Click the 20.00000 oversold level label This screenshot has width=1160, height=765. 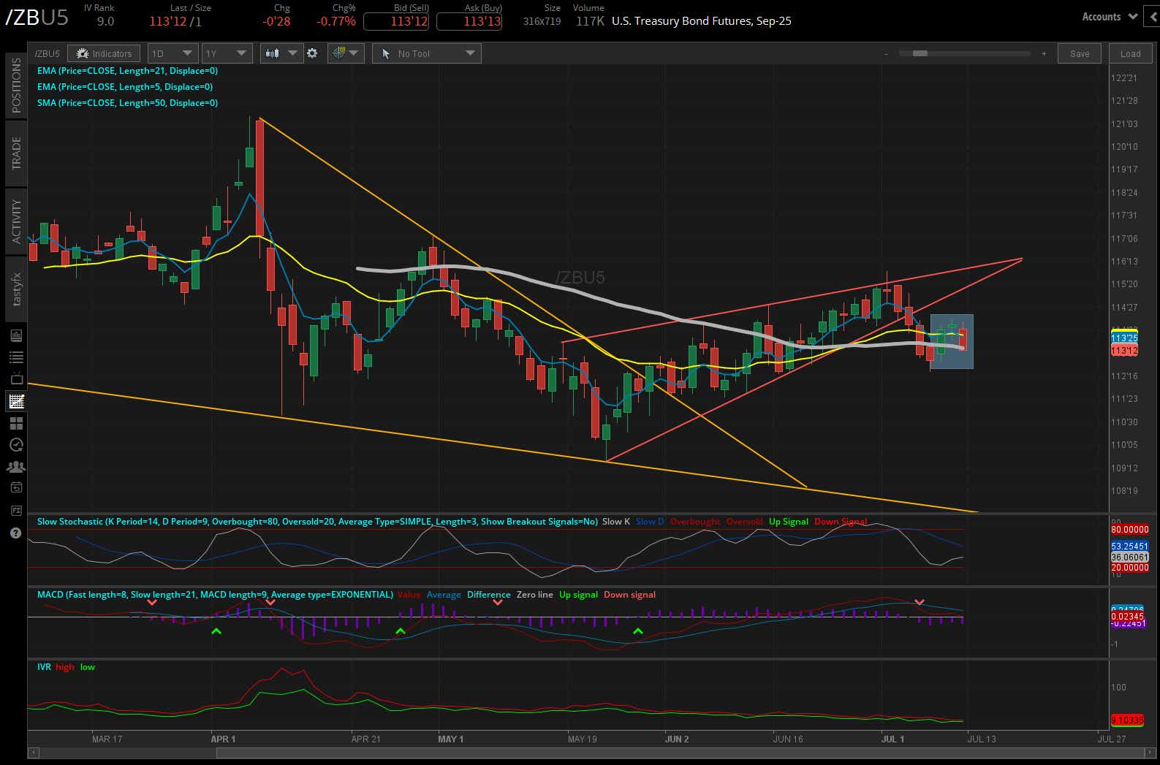pos(1129,568)
